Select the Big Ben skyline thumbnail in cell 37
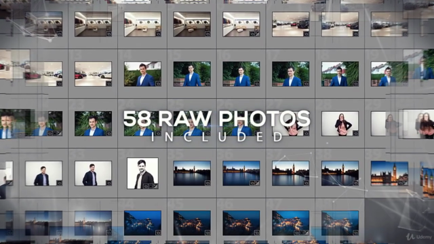Image resolution: width=434 pixels, height=244 pixels. click(x=291, y=174)
